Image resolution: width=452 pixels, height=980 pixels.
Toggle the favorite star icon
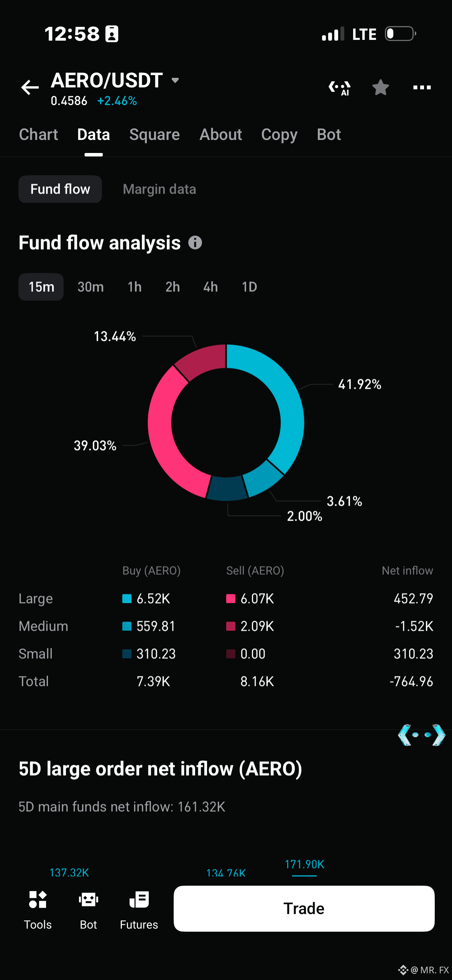tap(381, 87)
